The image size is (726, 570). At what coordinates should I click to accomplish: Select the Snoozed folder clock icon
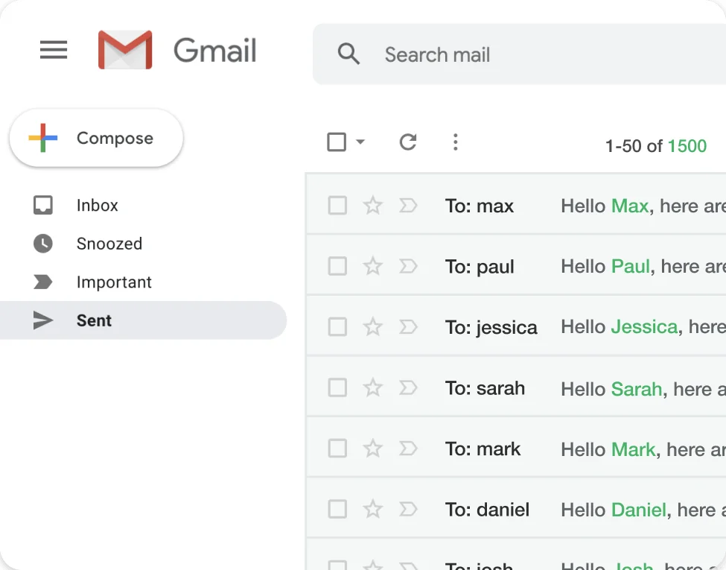(x=42, y=244)
